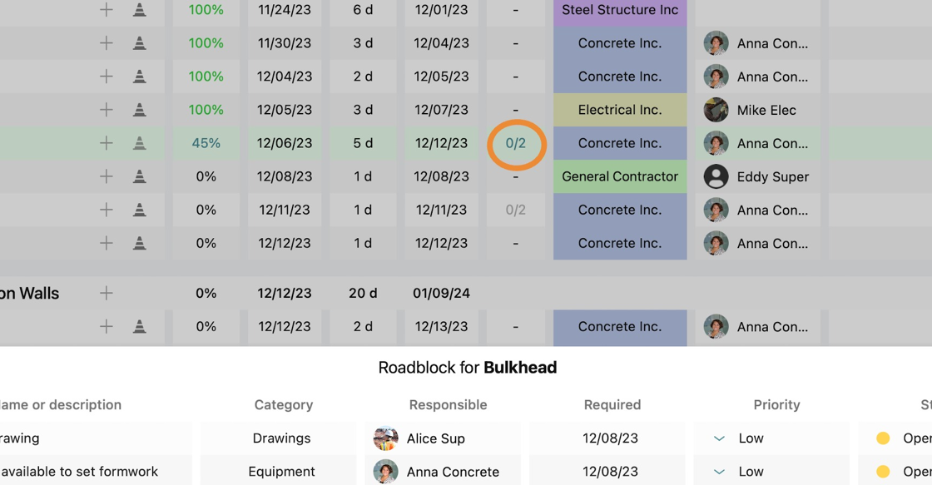Expand the priority chevron for the Equipment roadblock
This screenshot has height=485, width=932.
[719, 472]
